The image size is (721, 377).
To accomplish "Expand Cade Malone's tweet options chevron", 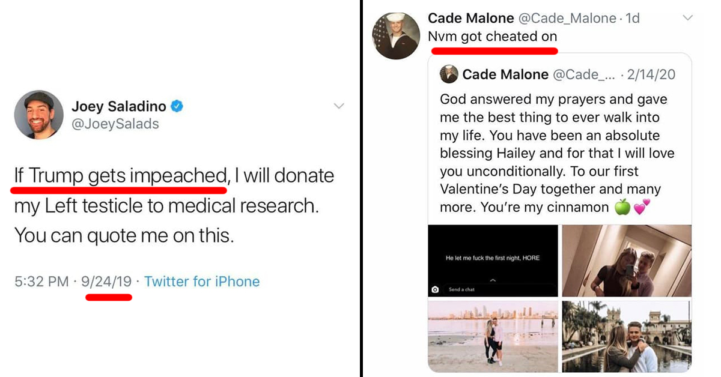I will tap(688, 18).
